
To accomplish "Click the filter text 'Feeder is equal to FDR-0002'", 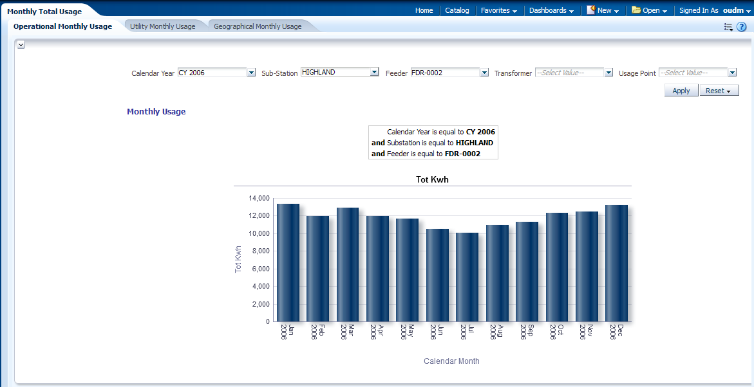I will click(x=433, y=154).
